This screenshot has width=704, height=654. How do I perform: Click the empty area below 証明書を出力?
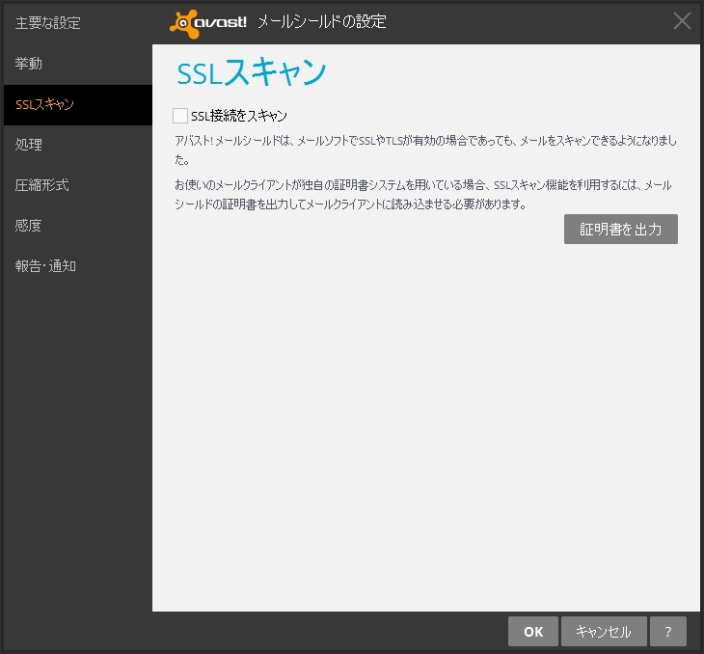pos(424,424)
